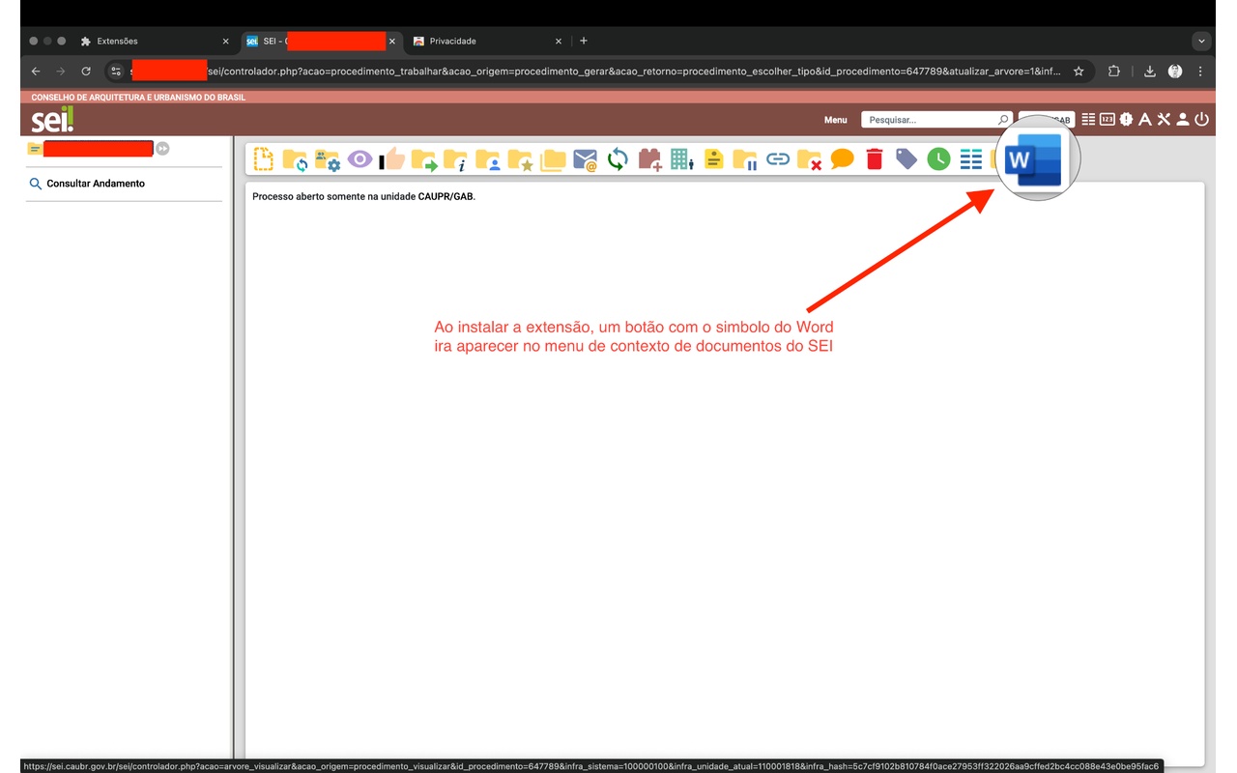Click the purple tag marker icon

pos(906,159)
